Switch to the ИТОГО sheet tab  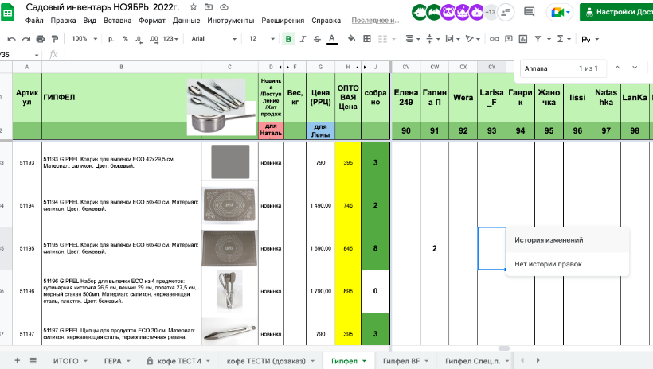pyautogui.click(x=65, y=360)
